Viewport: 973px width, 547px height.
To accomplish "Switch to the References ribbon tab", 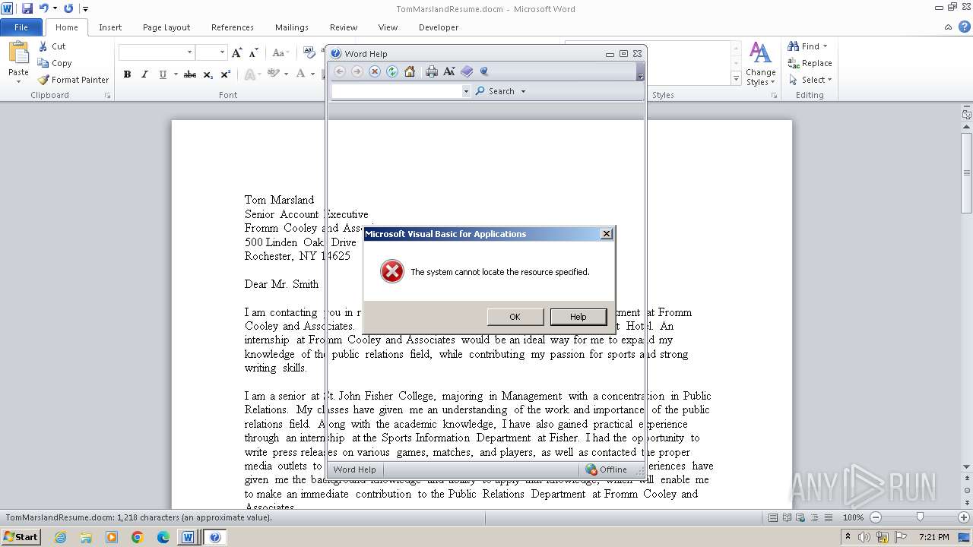I will coord(233,27).
